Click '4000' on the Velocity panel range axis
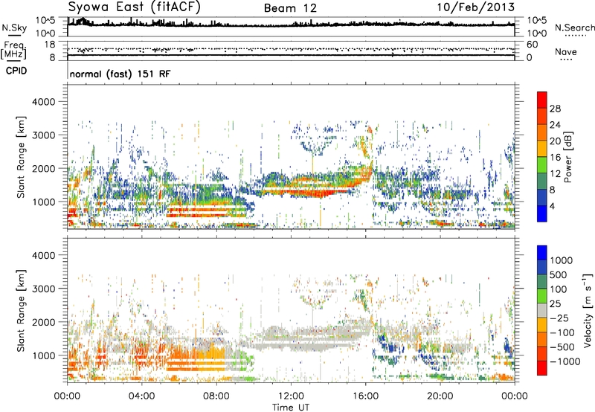This screenshot has width=595, height=412. [43, 255]
